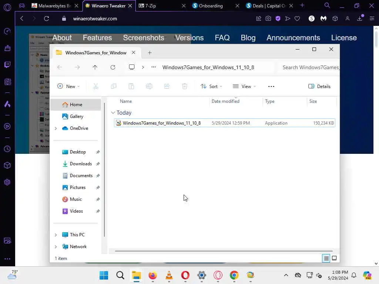379x284 pixels.
Task: Open Extensions cube icon in sidebar
Action: coord(7,165)
